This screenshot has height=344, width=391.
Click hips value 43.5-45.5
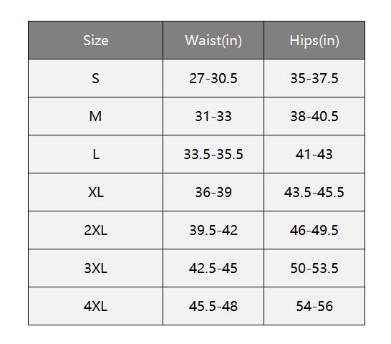[x=314, y=192]
